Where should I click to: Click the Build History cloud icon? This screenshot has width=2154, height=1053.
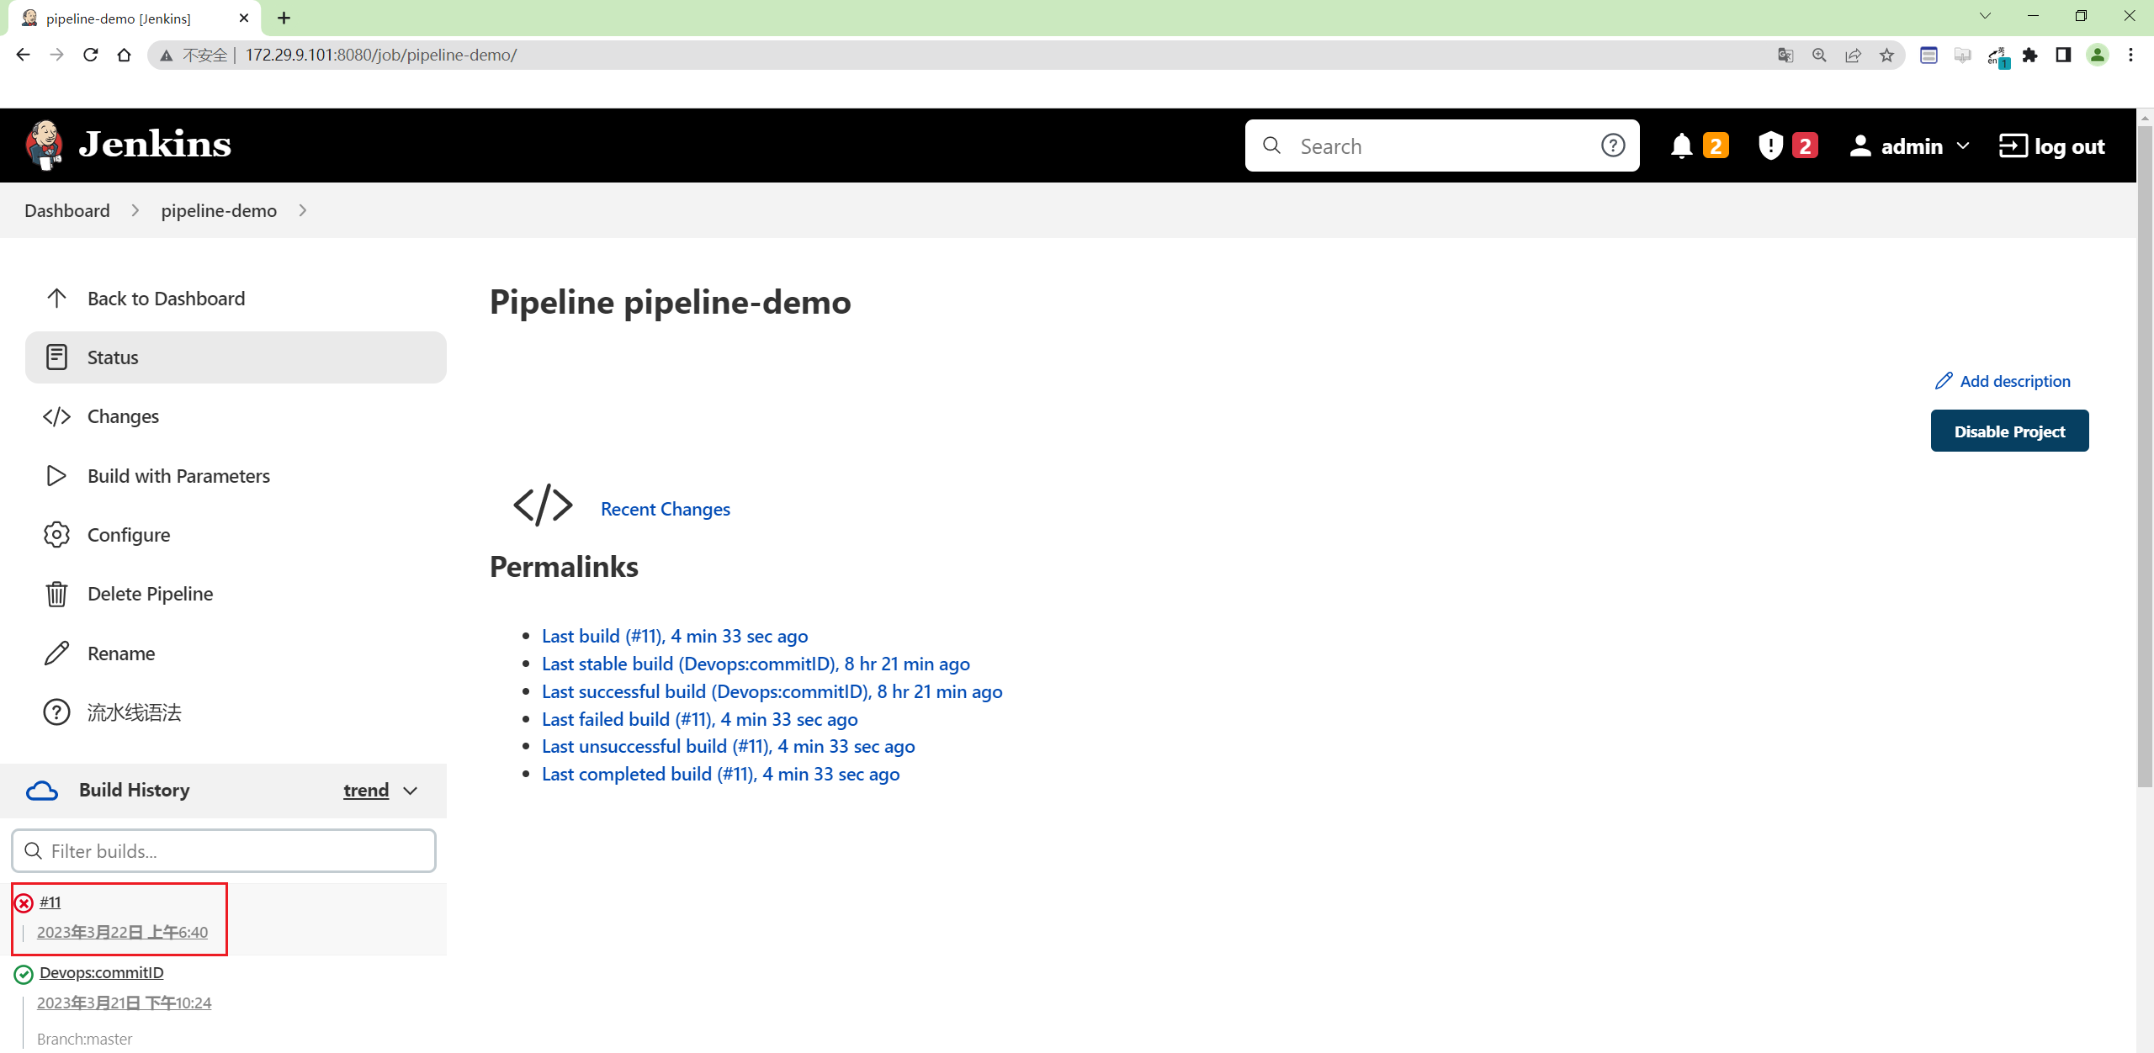coord(42,791)
